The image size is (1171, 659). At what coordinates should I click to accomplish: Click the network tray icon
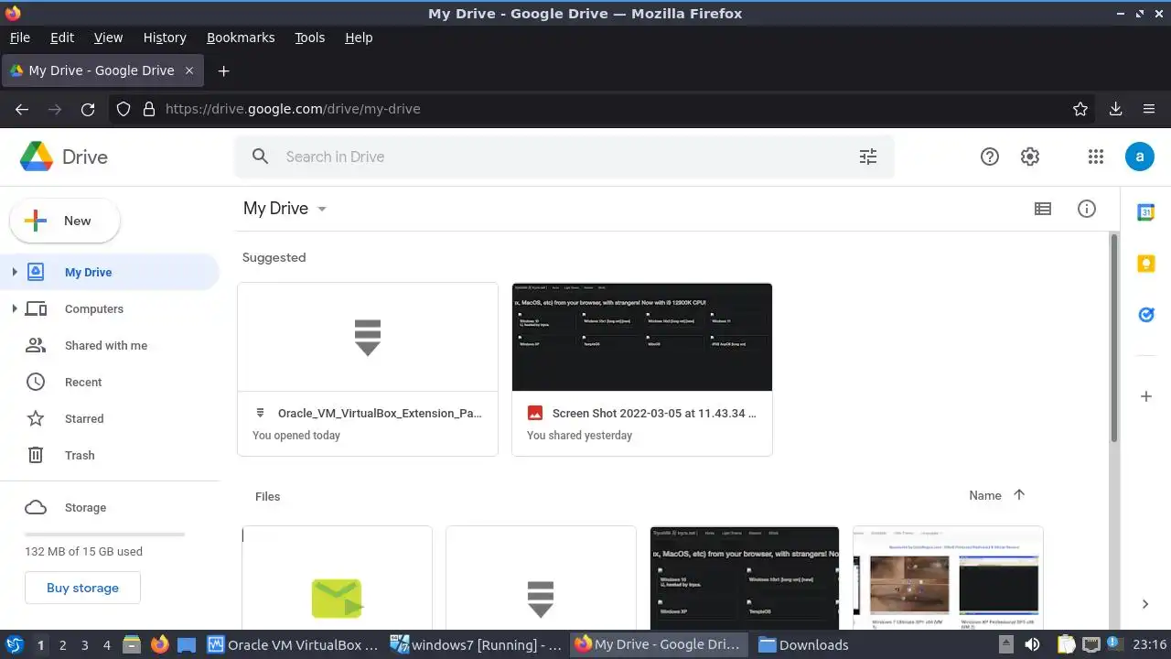click(1091, 644)
